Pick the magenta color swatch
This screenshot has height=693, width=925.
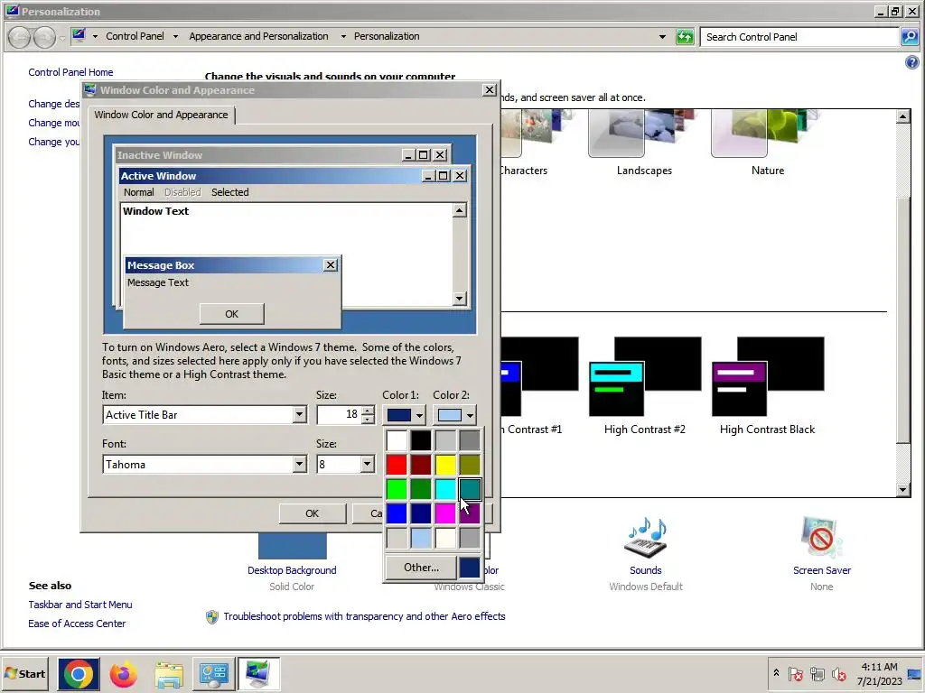coord(445,513)
